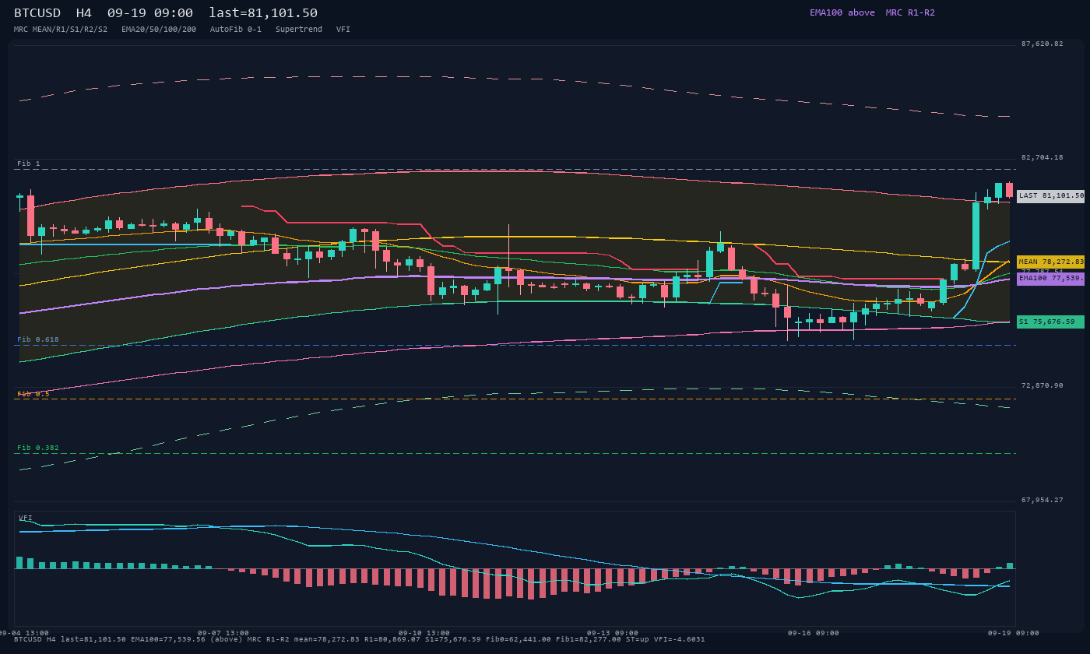
Task: Click the 87,620.82 price axis label
Action: pyautogui.click(x=1042, y=44)
